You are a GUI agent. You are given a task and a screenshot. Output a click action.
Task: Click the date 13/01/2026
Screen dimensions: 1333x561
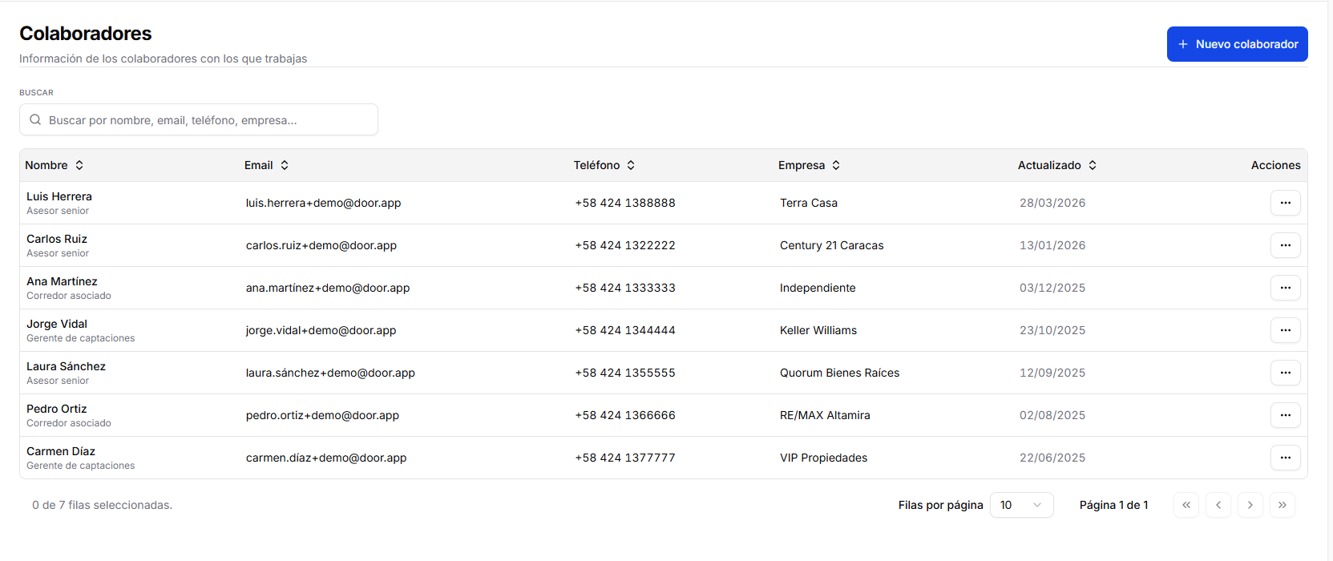[1052, 245]
